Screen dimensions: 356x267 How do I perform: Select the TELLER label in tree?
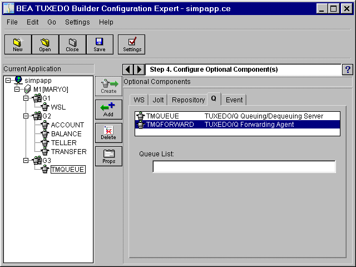pos(64,142)
